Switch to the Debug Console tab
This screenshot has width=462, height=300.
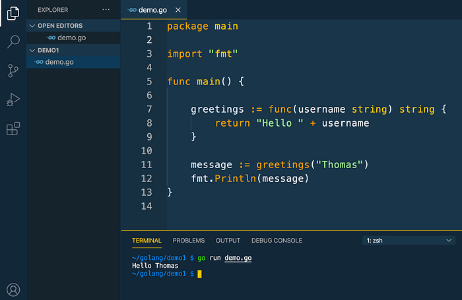coord(277,241)
